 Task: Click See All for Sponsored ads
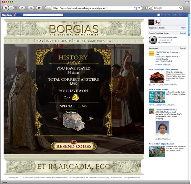click(x=183, y=48)
